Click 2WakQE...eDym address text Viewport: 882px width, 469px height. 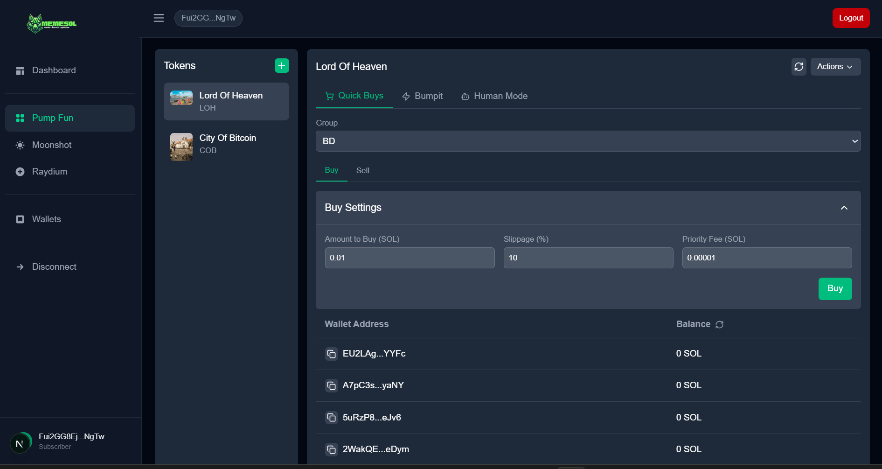(376, 449)
